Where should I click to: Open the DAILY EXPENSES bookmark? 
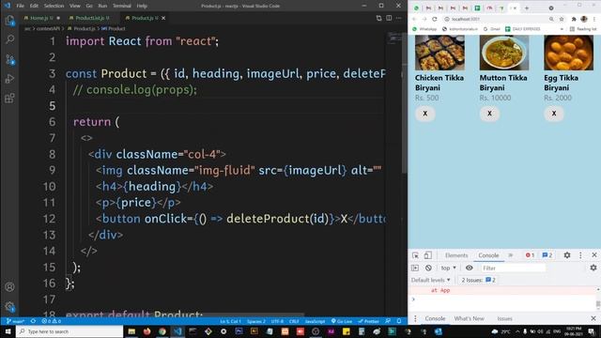click(522, 29)
